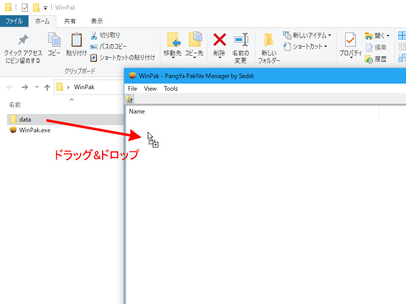Switch to the 表示 ribbon tab
406x304 pixels.
click(97, 21)
